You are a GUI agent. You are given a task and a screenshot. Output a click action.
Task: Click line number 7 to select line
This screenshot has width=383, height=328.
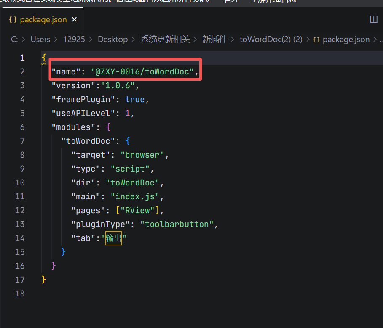22,141
